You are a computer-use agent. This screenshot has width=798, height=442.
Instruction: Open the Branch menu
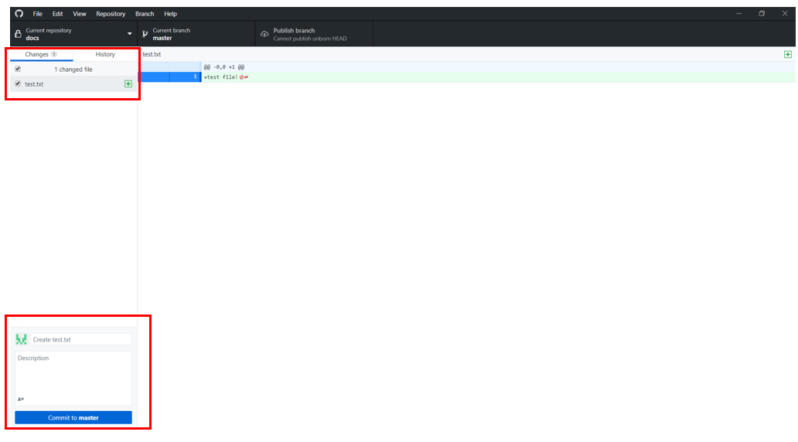click(x=145, y=14)
